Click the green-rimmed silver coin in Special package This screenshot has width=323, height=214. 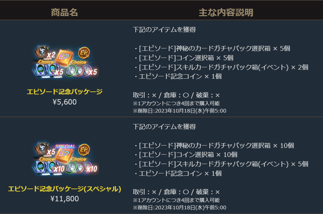[x=70, y=167]
